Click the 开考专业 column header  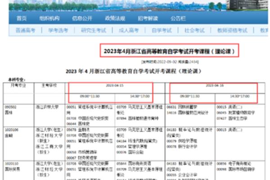tap(18, 85)
